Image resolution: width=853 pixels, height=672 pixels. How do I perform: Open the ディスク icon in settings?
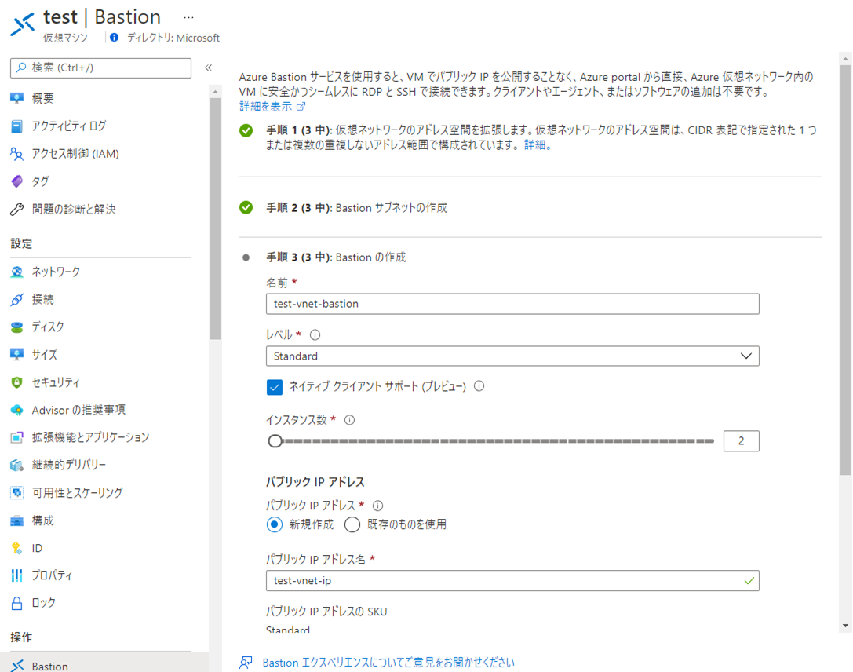click(x=16, y=327)
